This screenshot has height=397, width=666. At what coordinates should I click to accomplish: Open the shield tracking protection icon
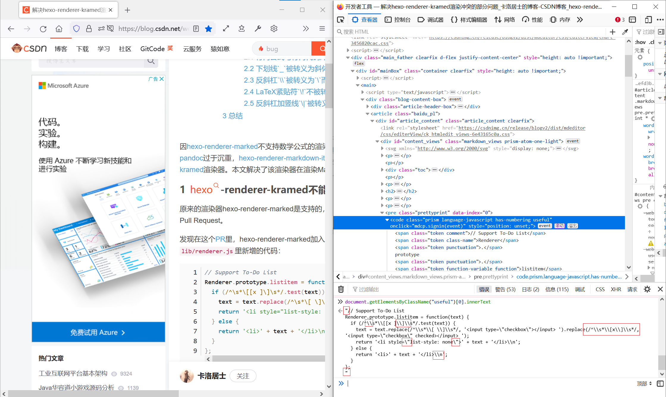point(76,29)
